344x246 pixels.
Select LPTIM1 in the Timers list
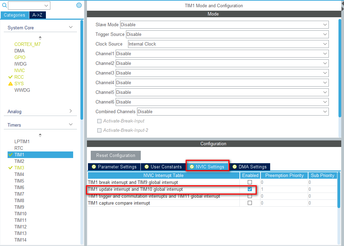(22, 141)
